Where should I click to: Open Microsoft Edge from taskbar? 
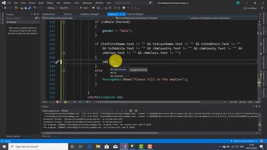point(90,146)
